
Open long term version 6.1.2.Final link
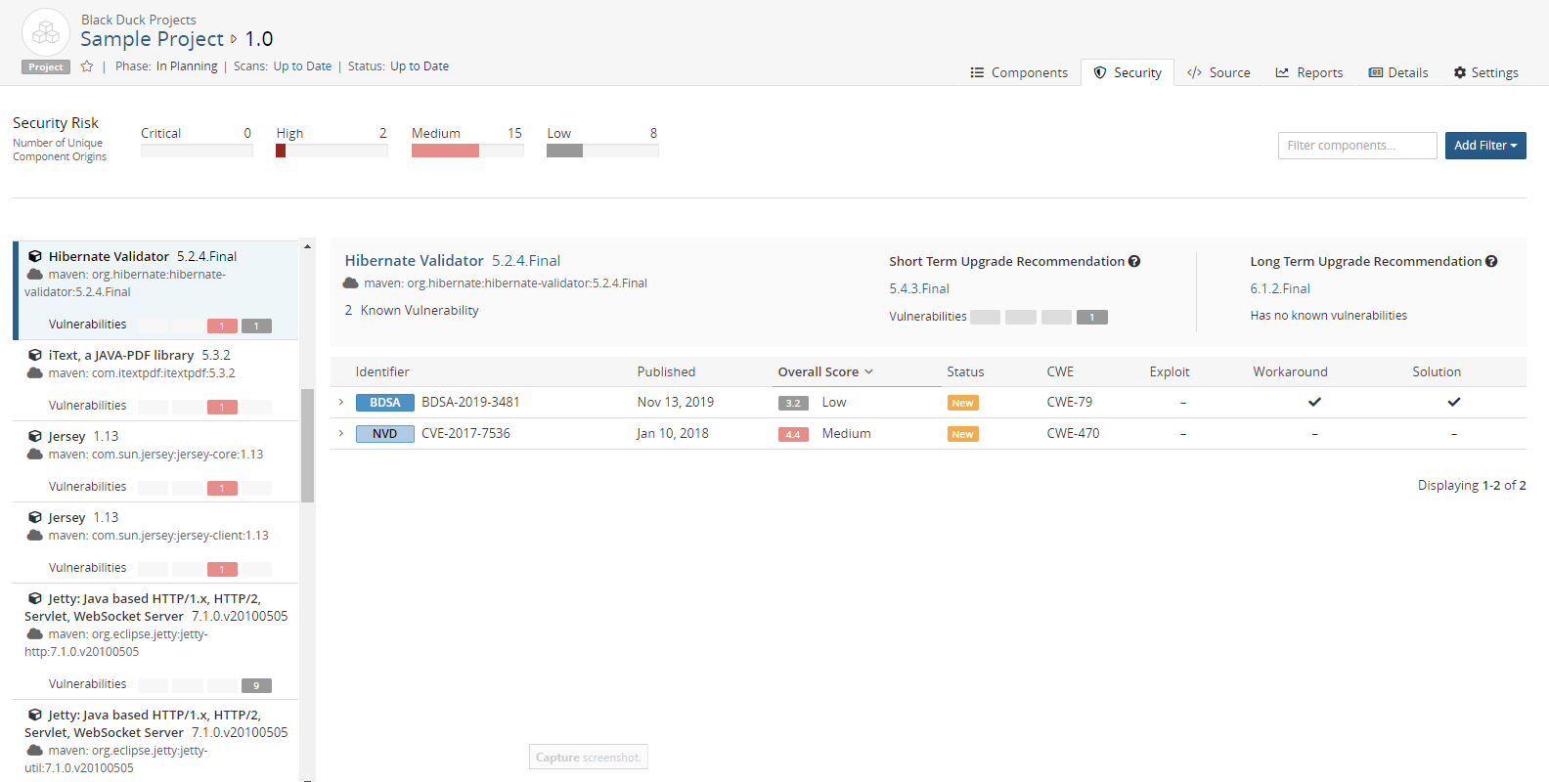(1280, 288)
